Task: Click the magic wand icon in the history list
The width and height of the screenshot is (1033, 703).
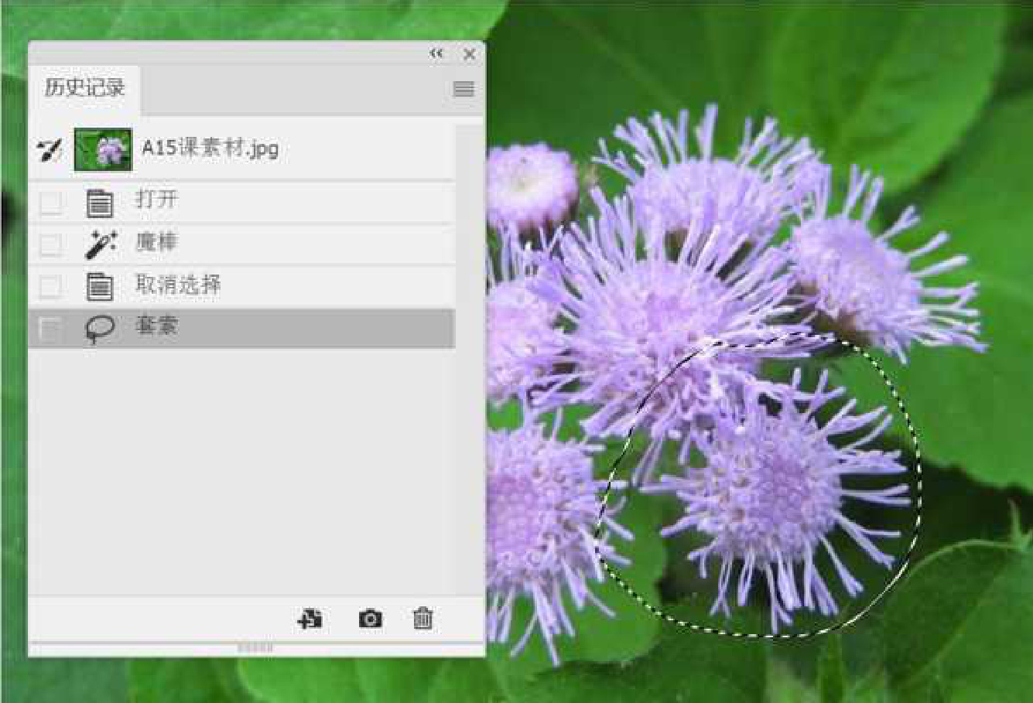Action: (100, 245)
